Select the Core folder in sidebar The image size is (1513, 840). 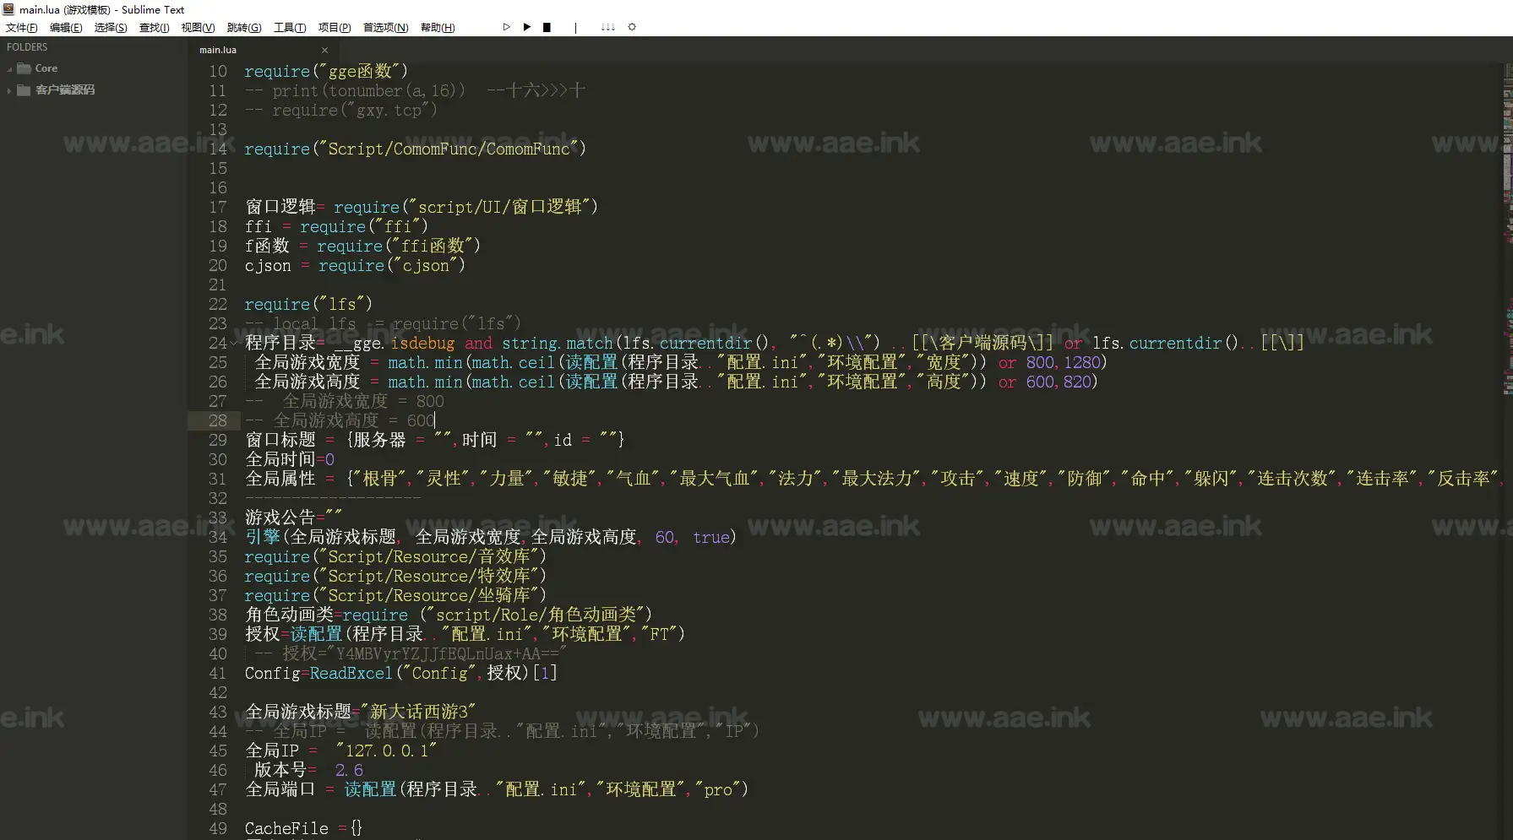pos(46,68)
